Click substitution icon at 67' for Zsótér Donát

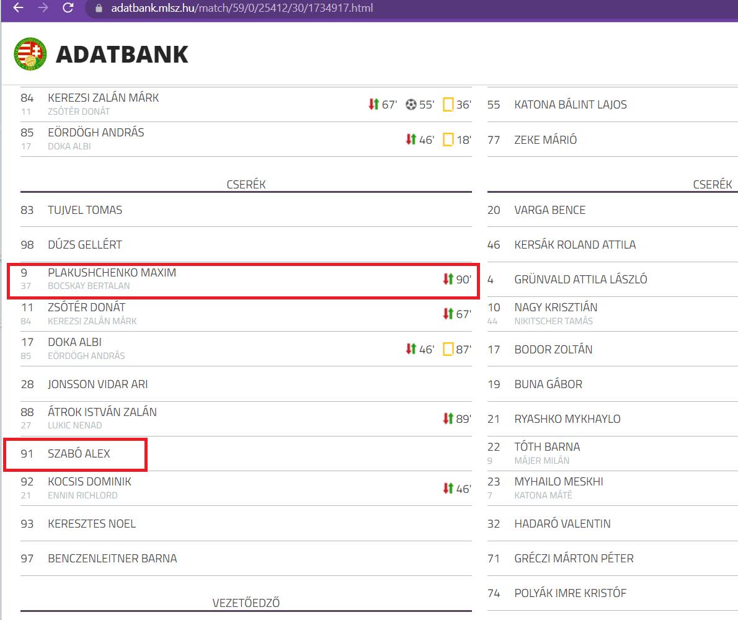pos(448,314)
